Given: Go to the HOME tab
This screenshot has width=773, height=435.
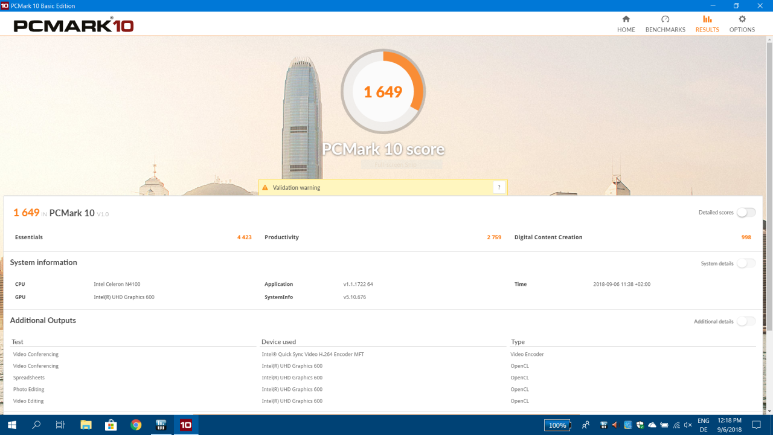Looking at the screenshot, I should [626, 24].
